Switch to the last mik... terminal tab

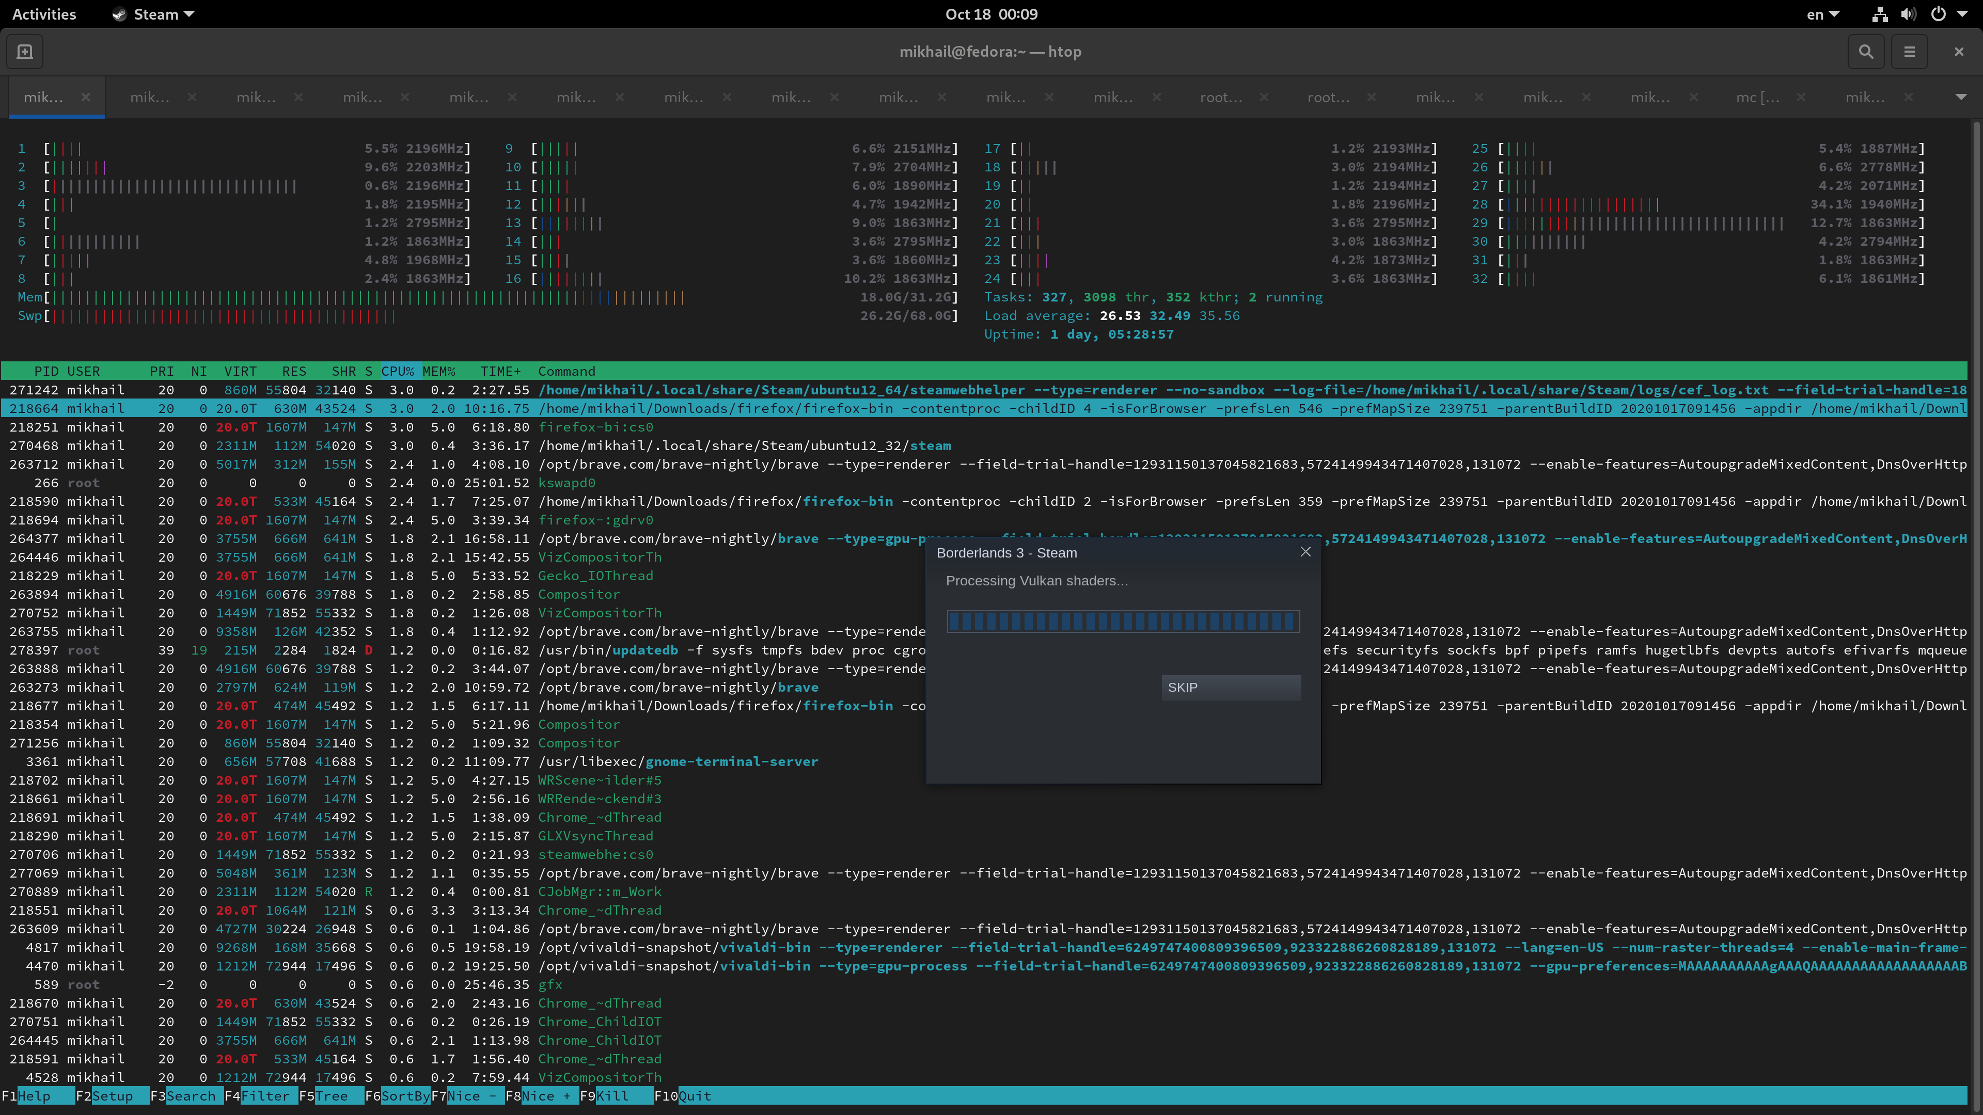click(x=1865, y=97)
